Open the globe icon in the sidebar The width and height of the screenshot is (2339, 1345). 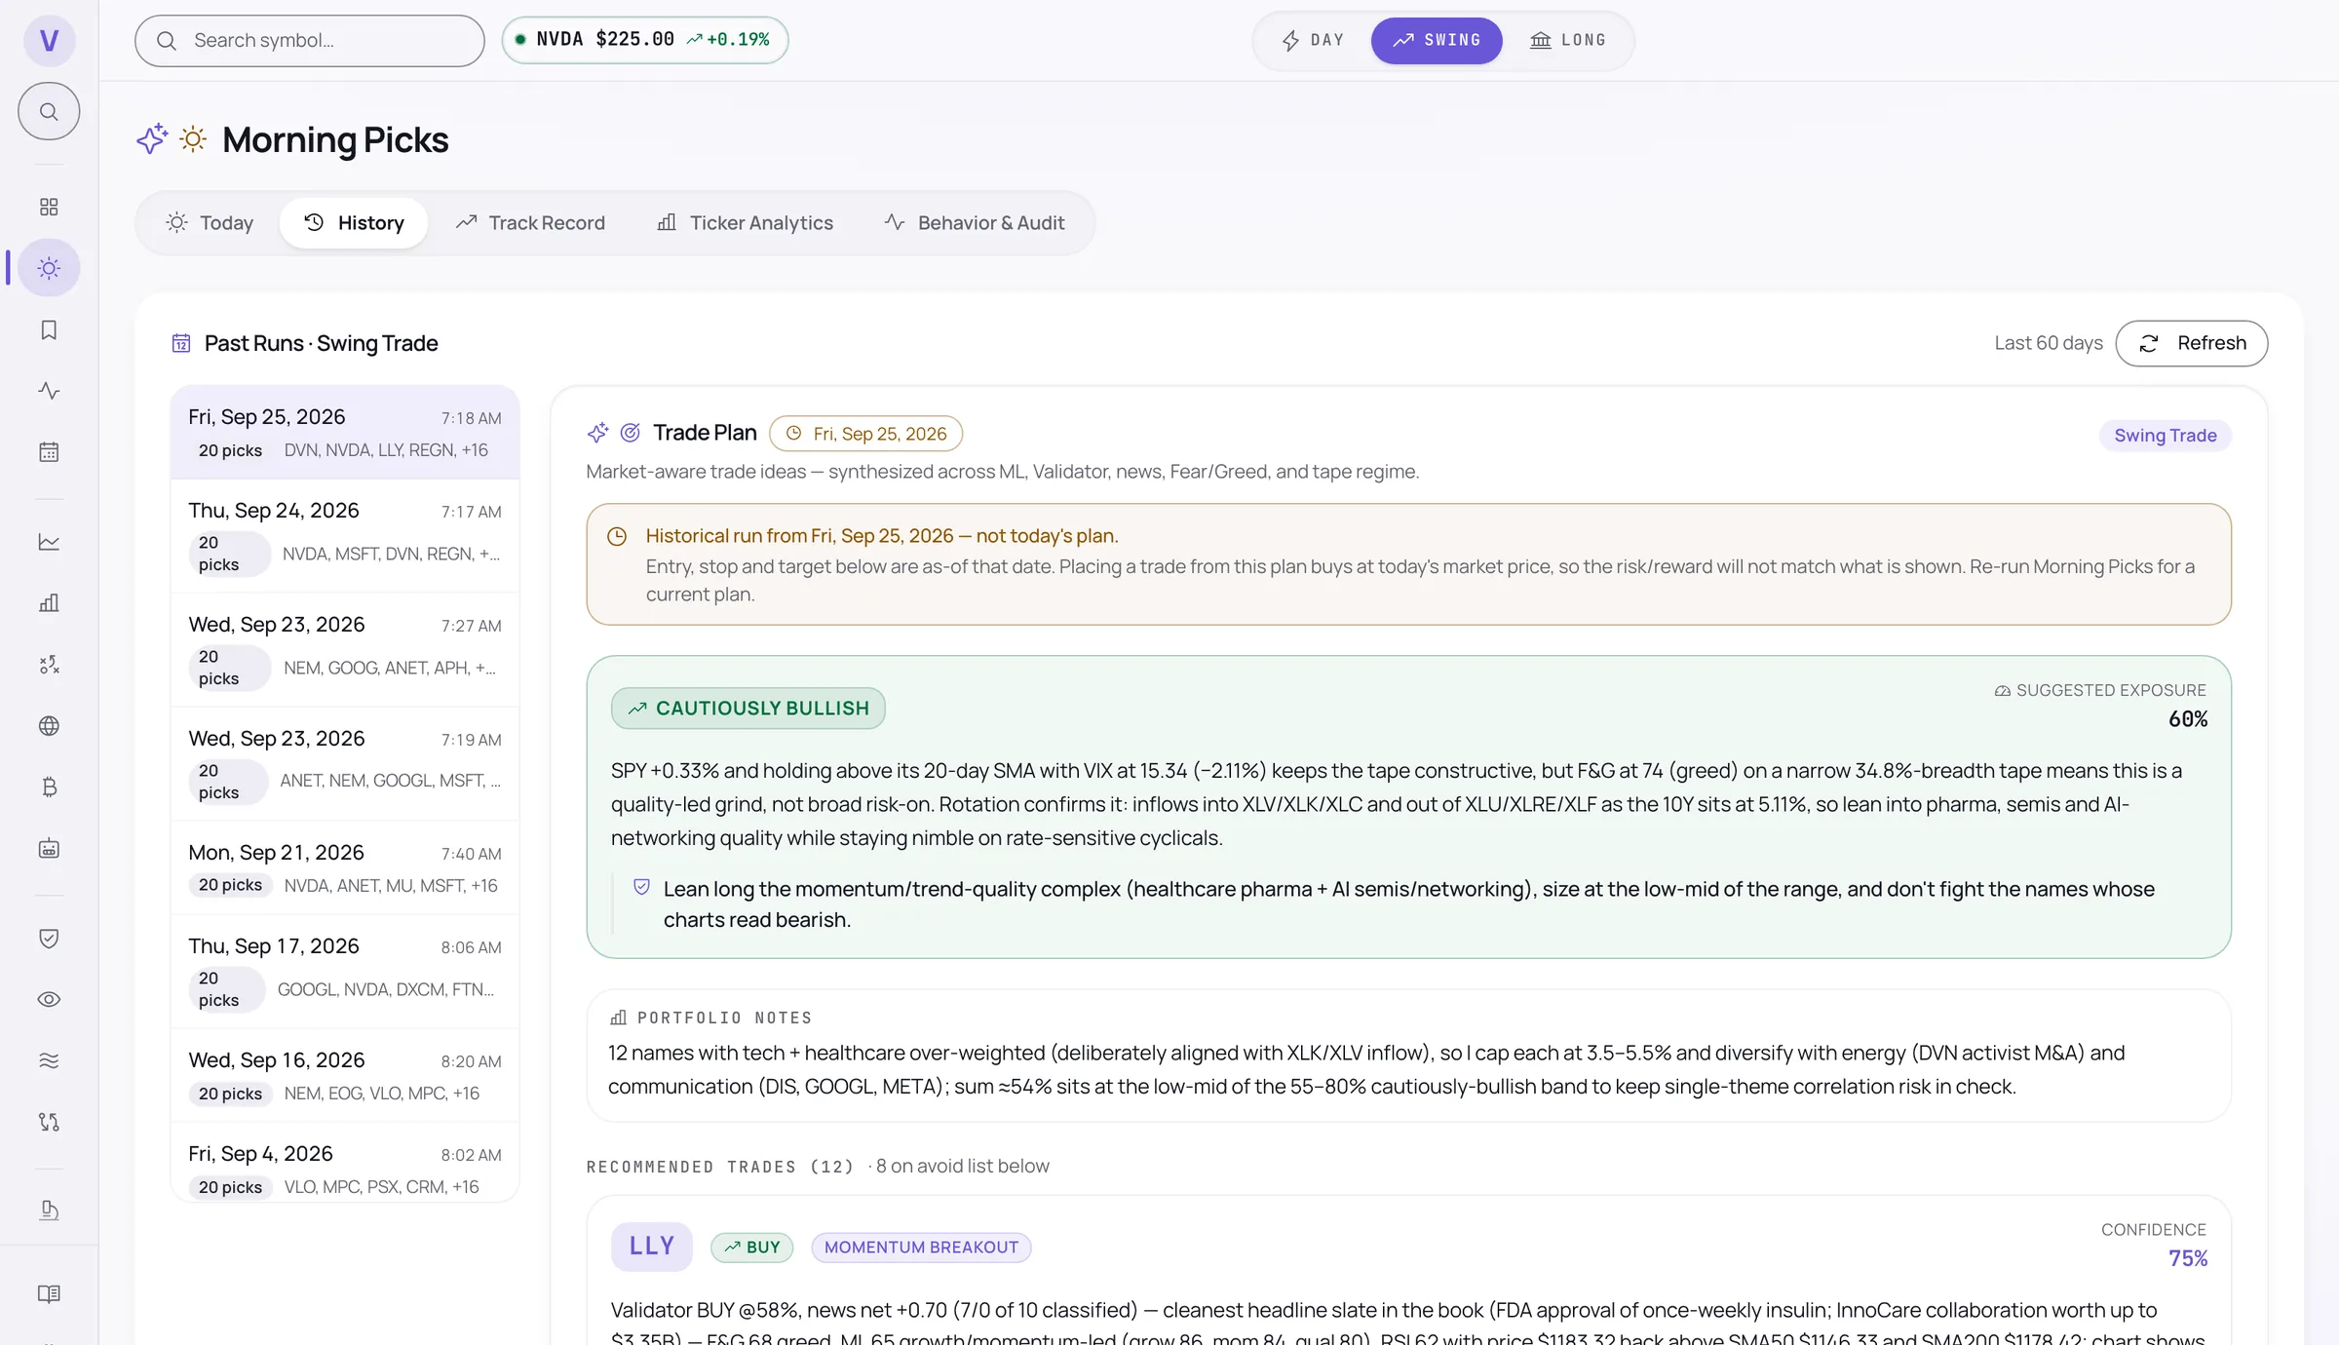(x=49, y=726)
